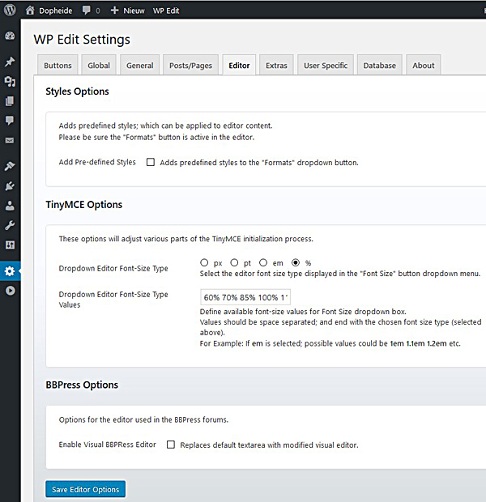Viewport: 486px width, 502px height.
Task: Click the "Enable Visual BBPRess Editor" label
Action: click(x=107, y=445)
